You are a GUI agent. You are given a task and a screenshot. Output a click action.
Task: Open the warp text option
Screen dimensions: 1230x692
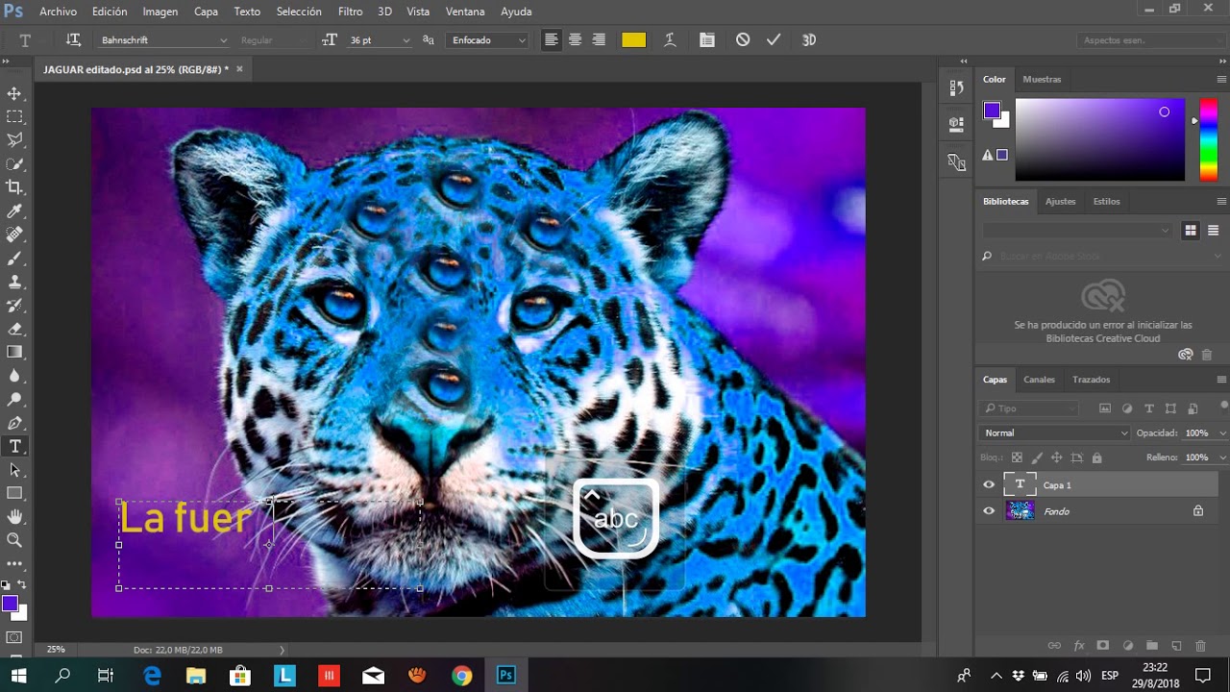[671, 40]
